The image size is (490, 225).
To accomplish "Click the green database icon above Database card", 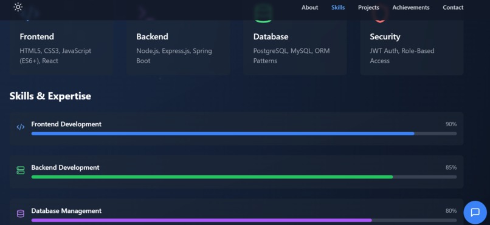I will (263, 14).
